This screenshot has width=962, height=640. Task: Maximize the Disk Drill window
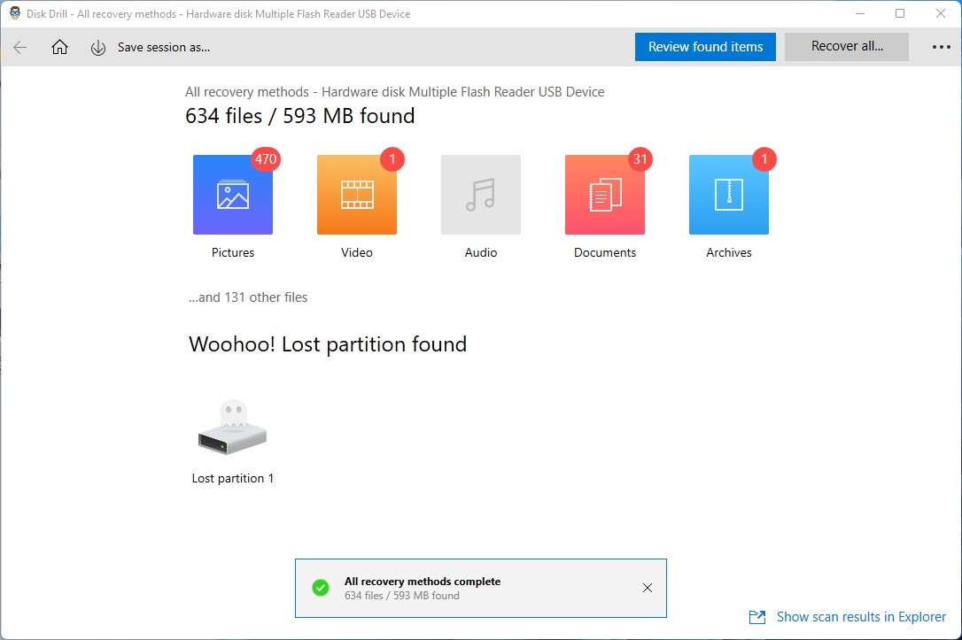coord(900,13)
